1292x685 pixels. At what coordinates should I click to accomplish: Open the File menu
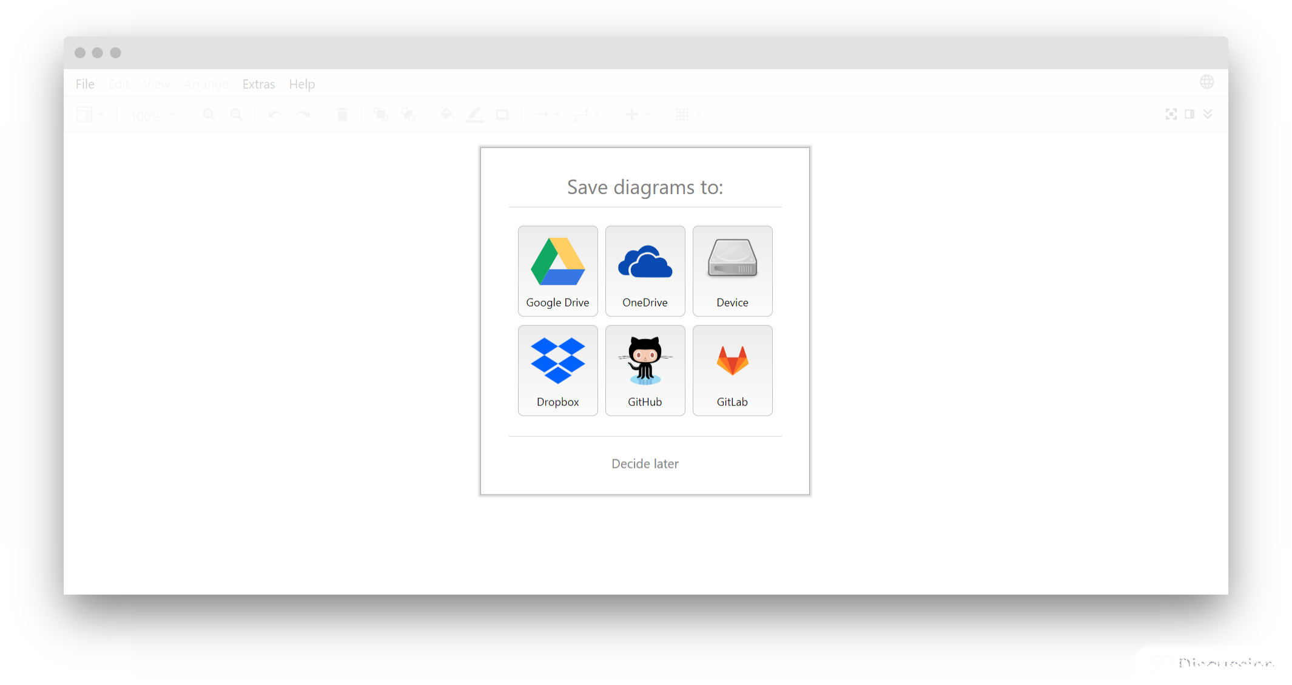(x=85, y=84)
